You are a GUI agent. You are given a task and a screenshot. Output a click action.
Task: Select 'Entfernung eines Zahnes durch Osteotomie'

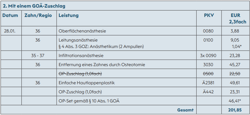point(102,65)
